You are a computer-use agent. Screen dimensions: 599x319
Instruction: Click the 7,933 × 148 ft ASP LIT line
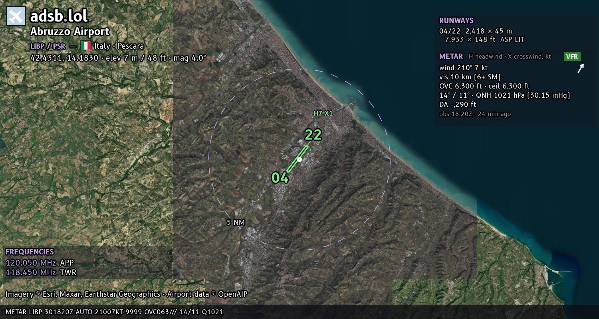point(485,39)
